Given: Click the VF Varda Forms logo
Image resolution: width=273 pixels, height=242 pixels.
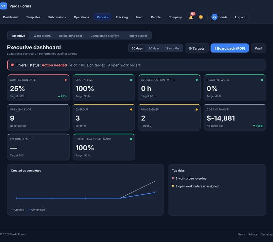Looking at the screenshot, I should pyautogui.click(x=16, y=6).
